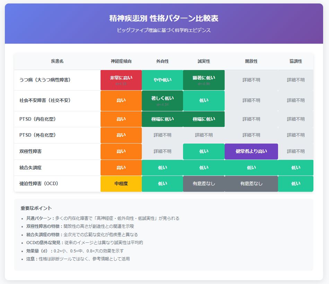Click the PTSD（外在化型） row label
Viewport: 329px width, 284px height.
(x=37, y=135)
